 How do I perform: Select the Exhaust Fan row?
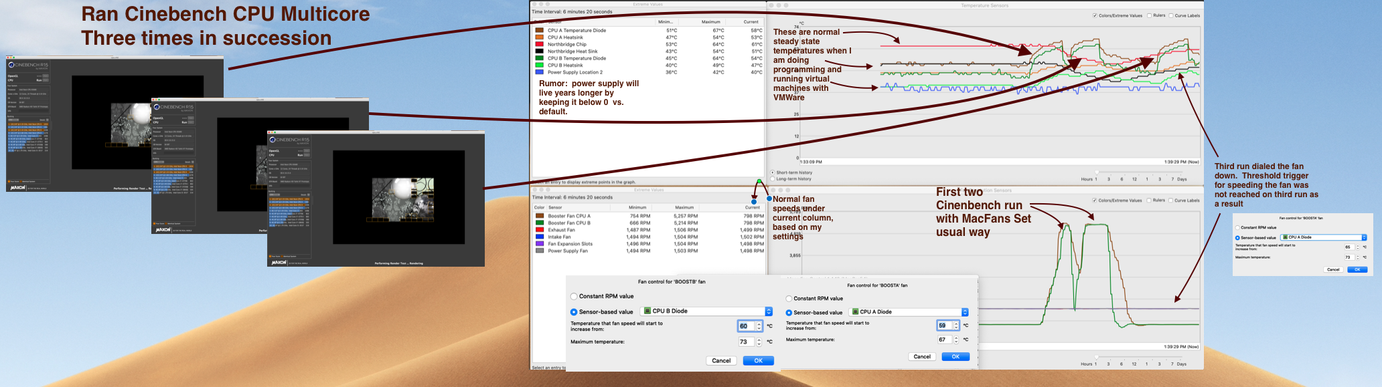(x=648, y=230)
